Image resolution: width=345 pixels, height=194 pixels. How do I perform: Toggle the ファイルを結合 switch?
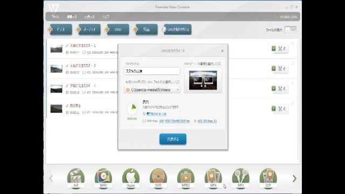(x=290, y=30)
